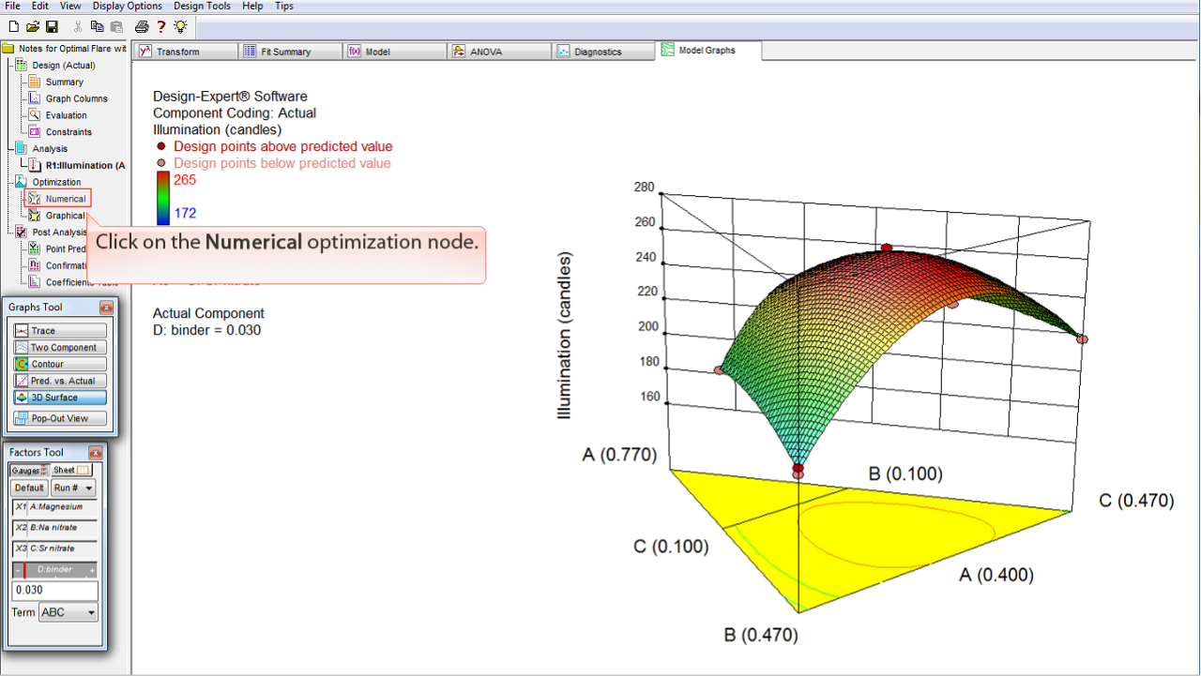
Task: Click the Confirmation node icon
Action: coord(35,265)
